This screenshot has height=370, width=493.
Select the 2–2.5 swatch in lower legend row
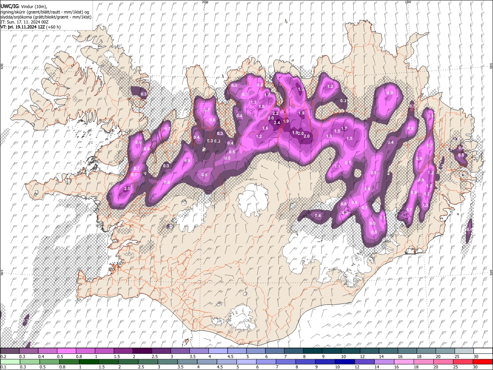128,362
